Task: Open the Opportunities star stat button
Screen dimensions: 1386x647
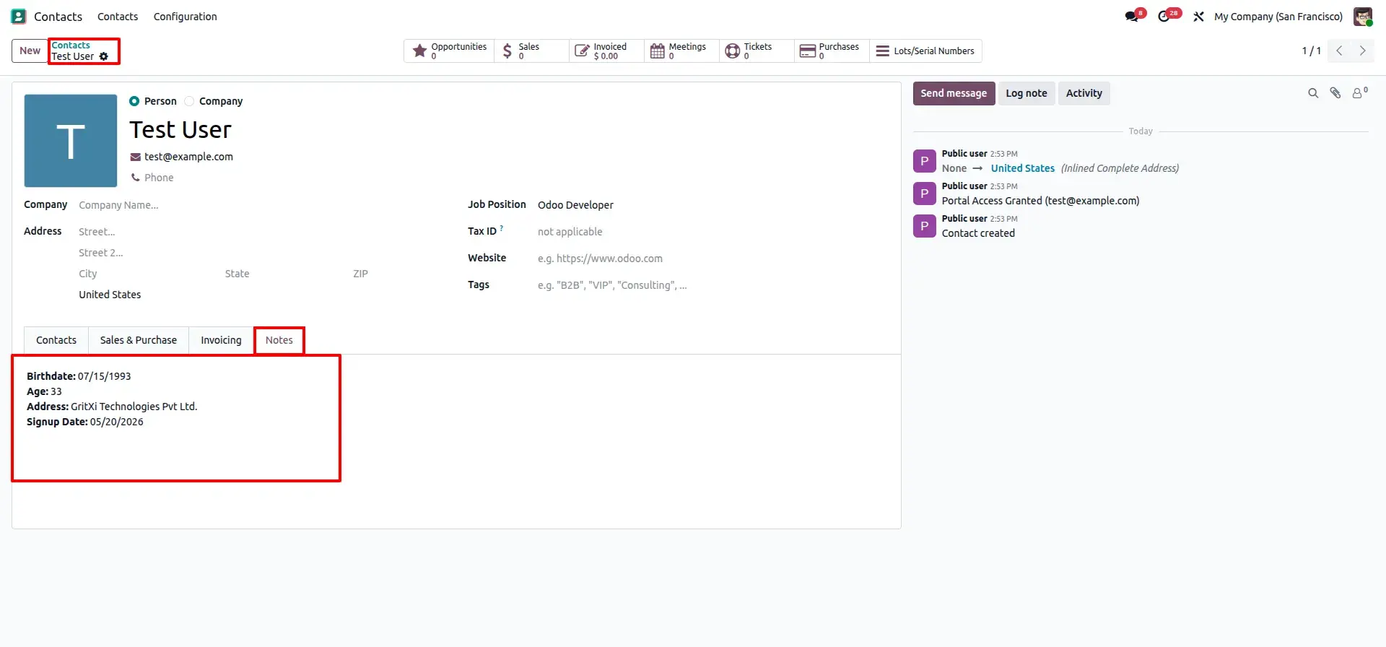Action: coord(449,51)
